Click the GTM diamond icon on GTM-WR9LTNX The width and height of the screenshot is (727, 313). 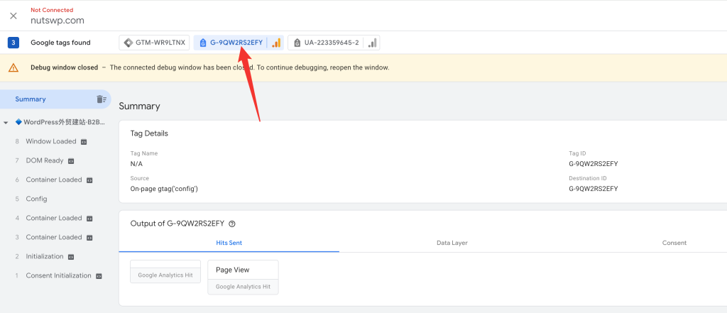click(x=129, y=43)
